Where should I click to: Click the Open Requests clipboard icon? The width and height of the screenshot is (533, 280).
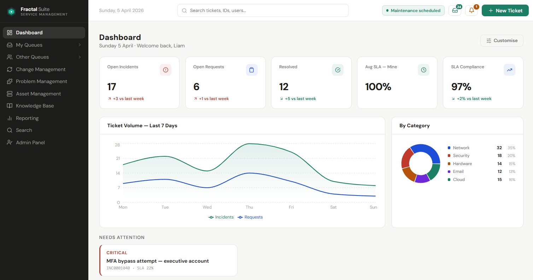pyautogui.click(x=252, y=70)
